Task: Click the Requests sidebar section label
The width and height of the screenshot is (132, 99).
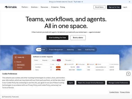Action: pos(19,62)
